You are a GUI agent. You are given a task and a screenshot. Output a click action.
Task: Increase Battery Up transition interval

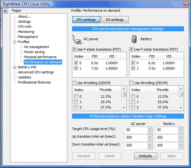[181, 136]
